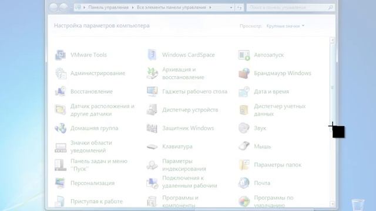Open the Персонализация icon
The height and width of the screenshot is (211, 376).
pos(60,183)
